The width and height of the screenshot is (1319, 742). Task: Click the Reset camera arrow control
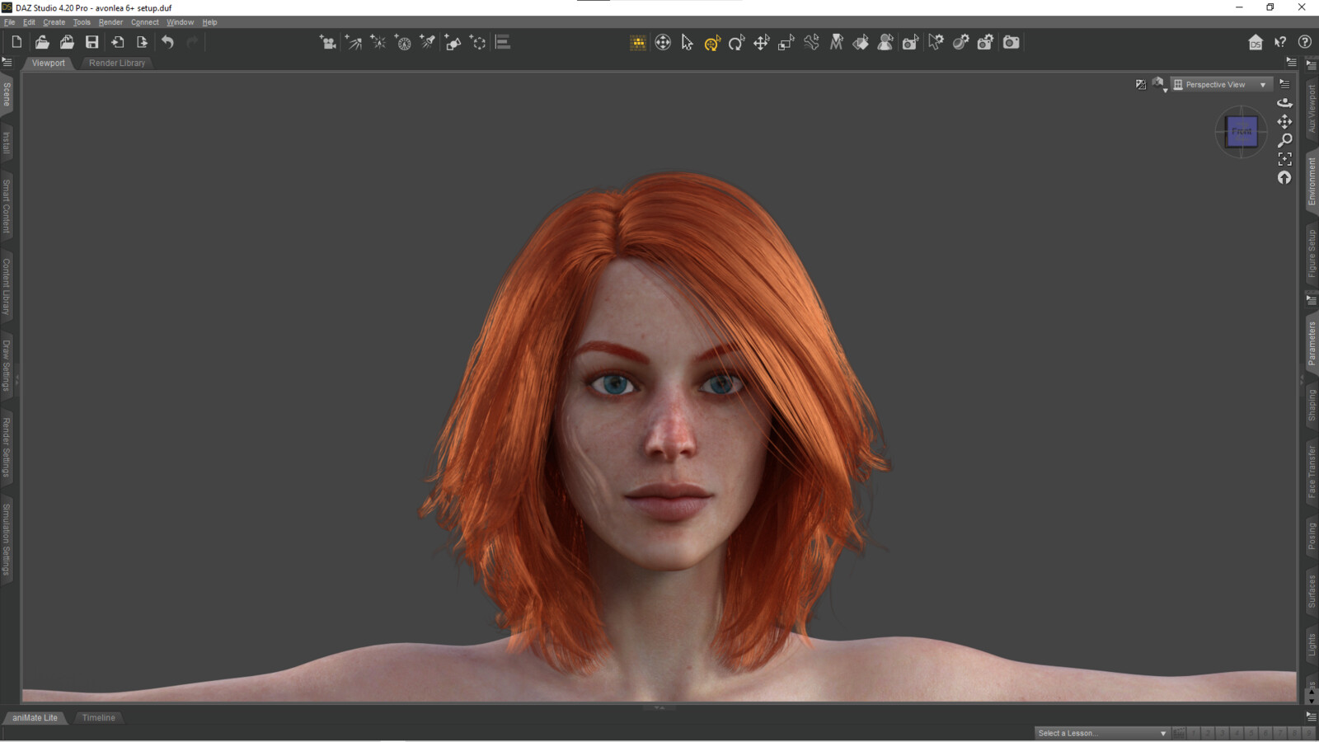pyautogui.click(x=1284, y=177)
